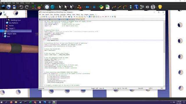Add a linear move instruction in RoboDK
This screenshot has height=104, width=186.
point(119,7)
